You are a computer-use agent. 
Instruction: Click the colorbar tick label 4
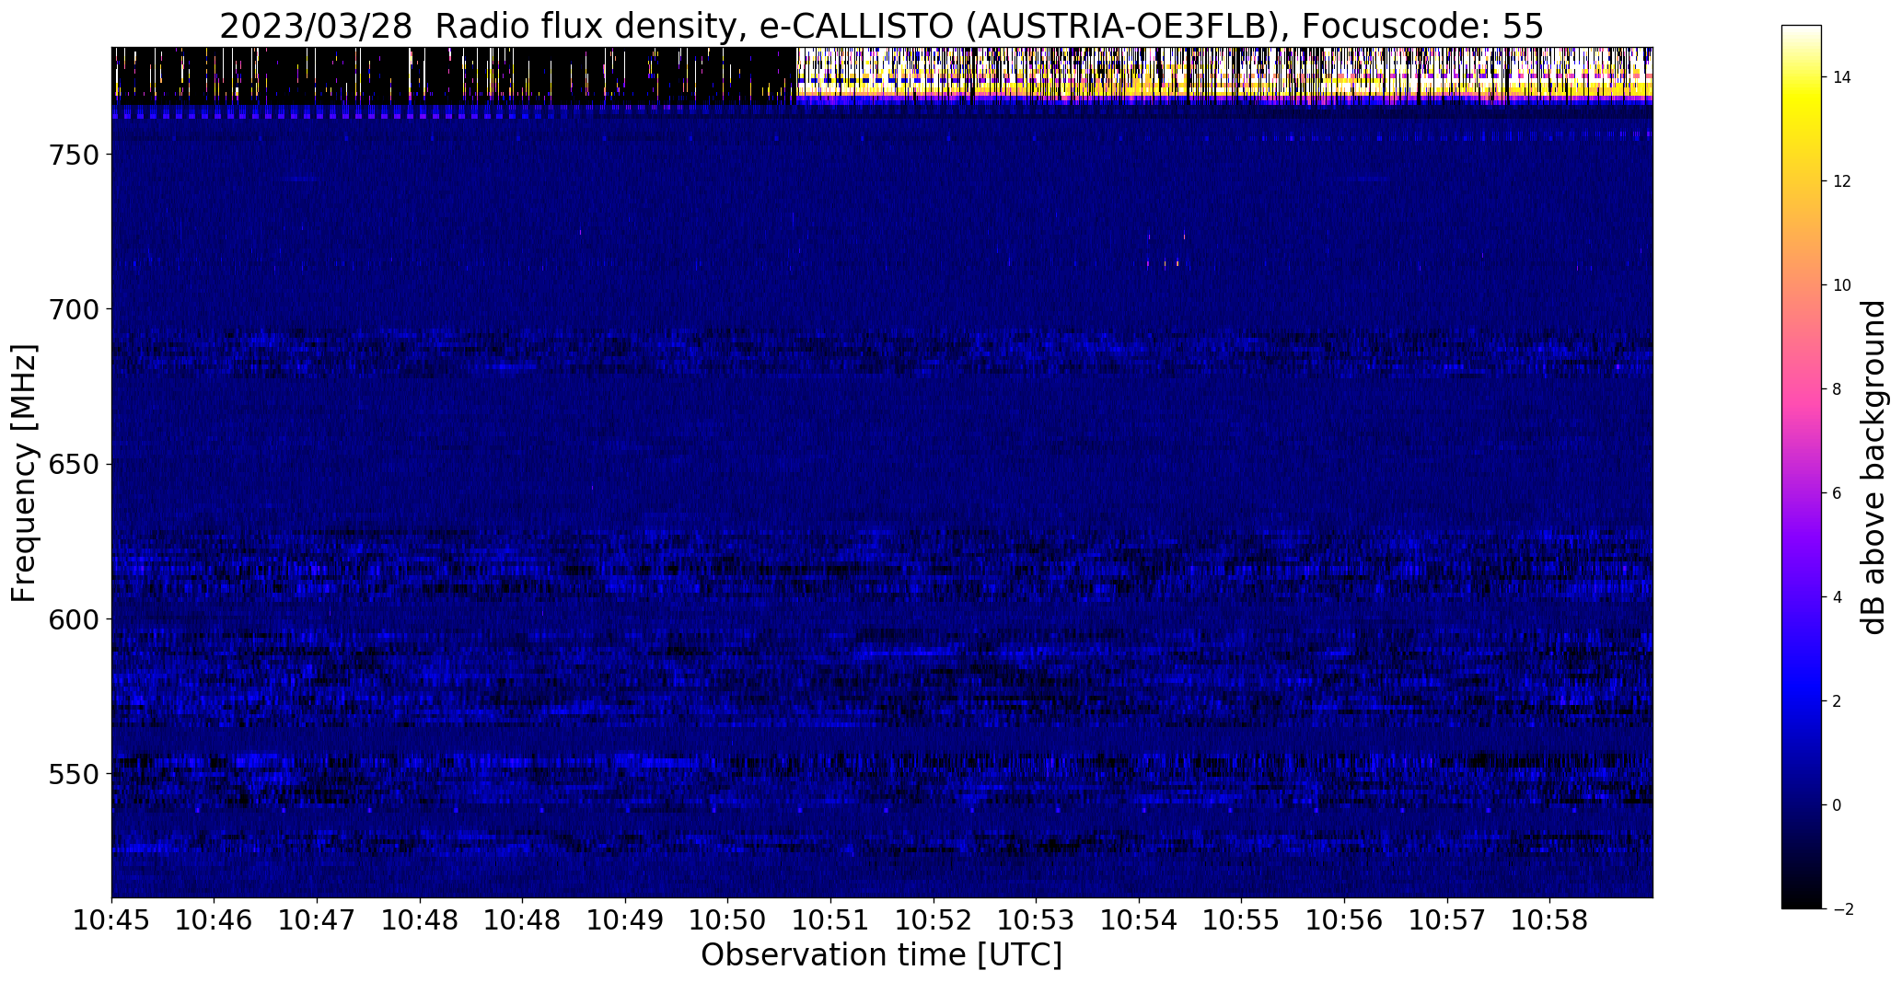(1838, 597)
